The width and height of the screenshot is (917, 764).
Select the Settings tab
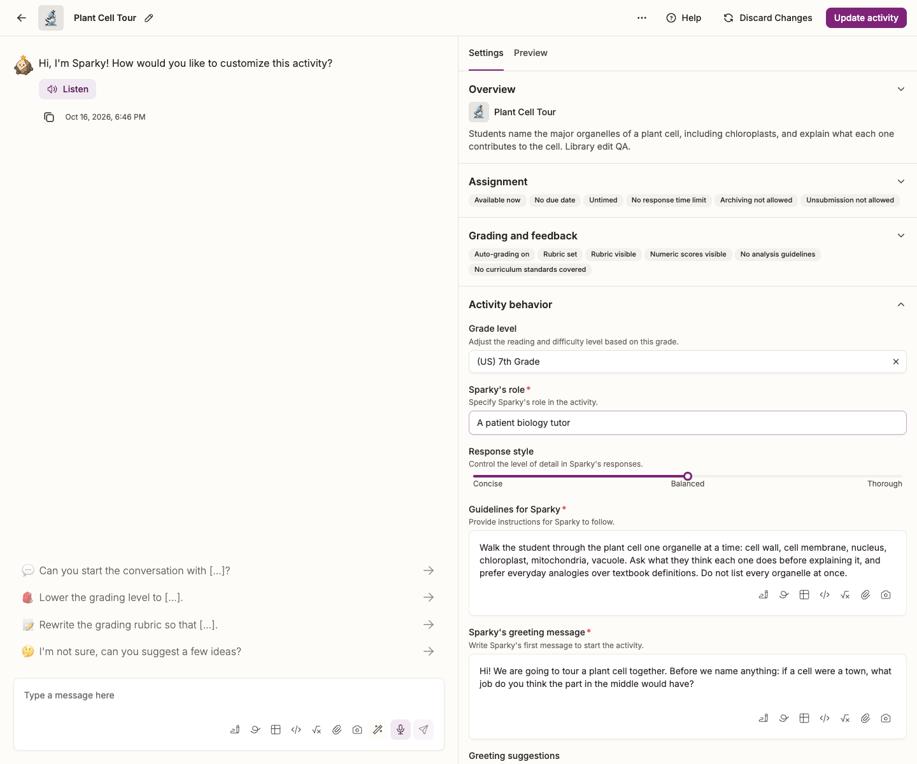(486, 53)
